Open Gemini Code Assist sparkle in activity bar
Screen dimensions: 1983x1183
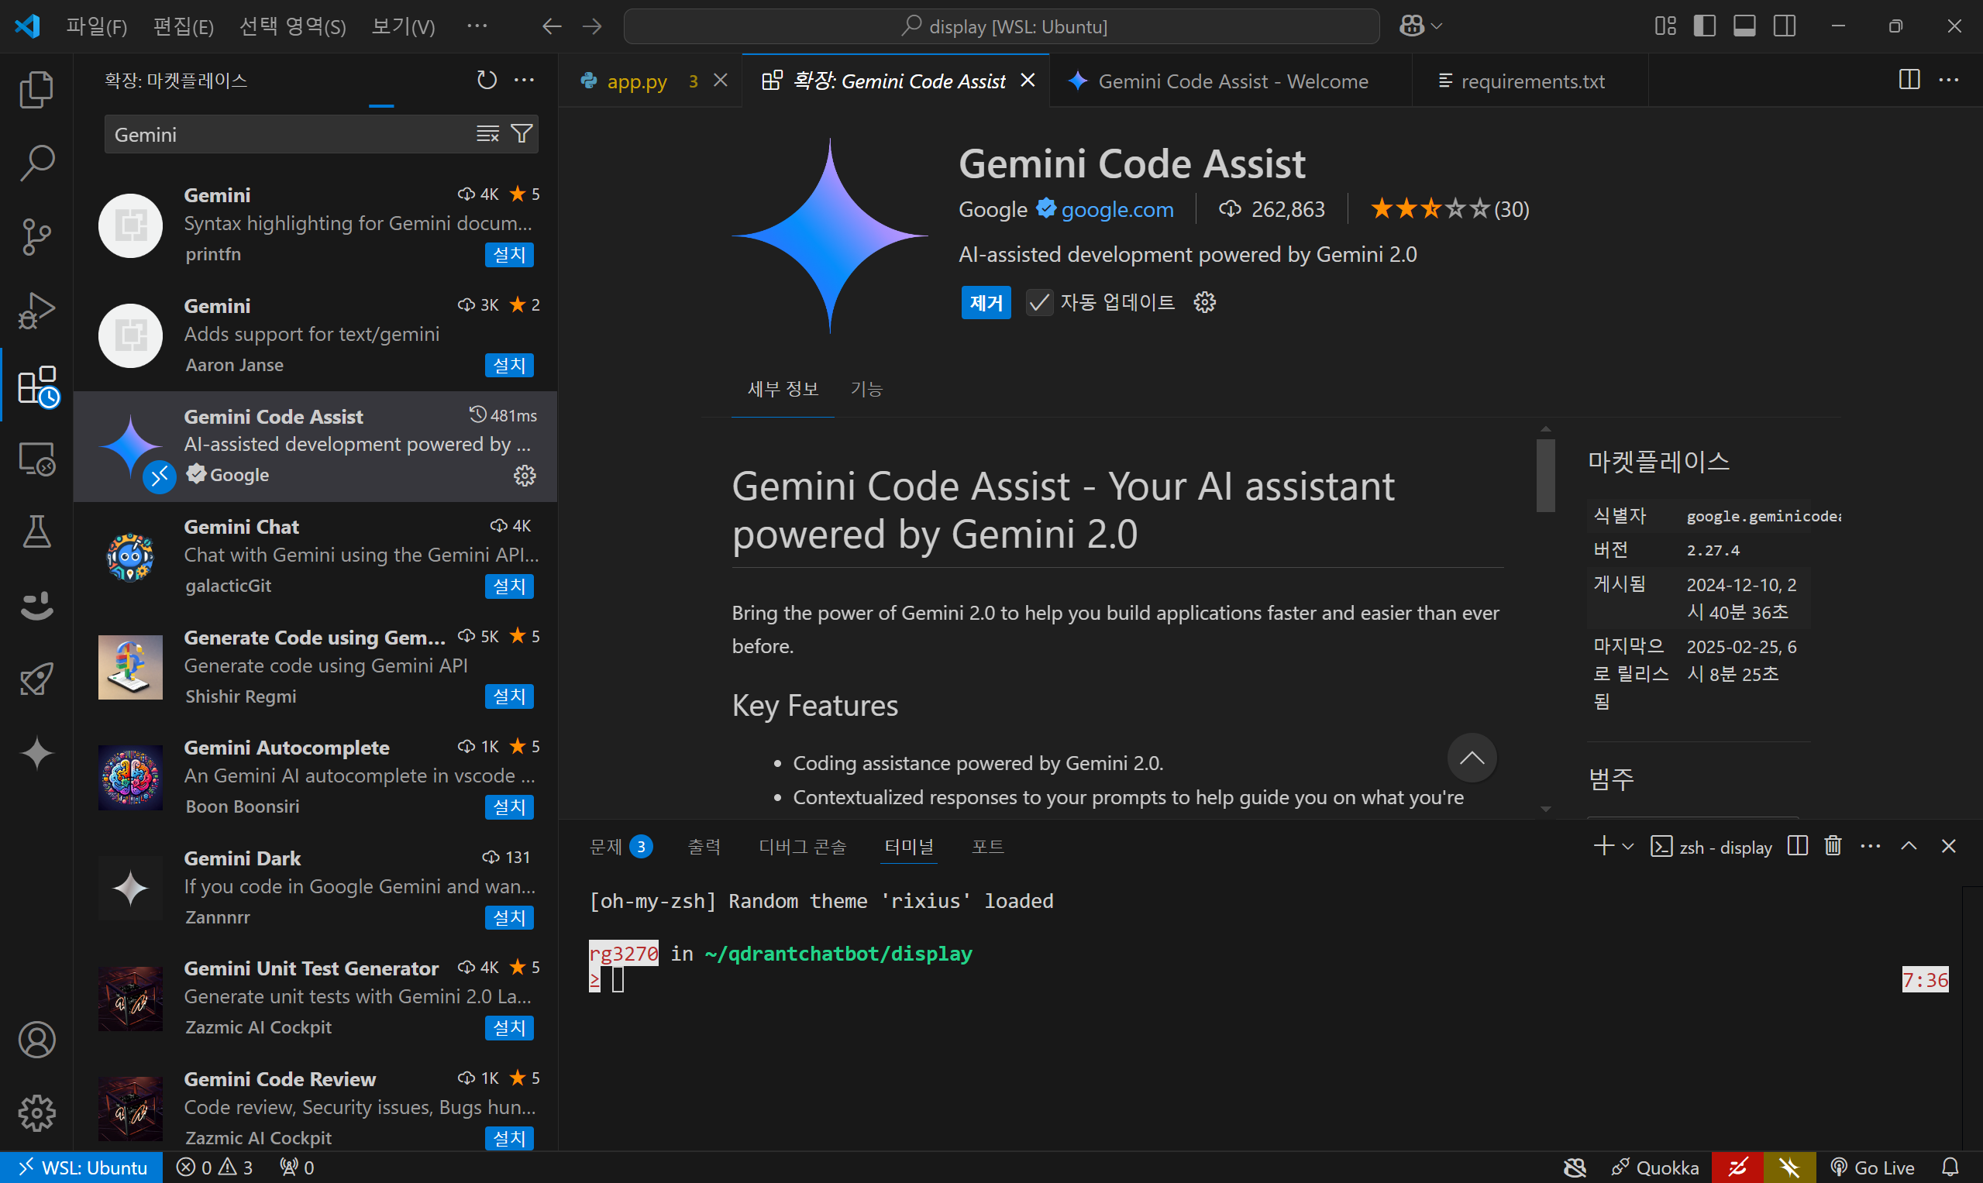coord(36,753)
